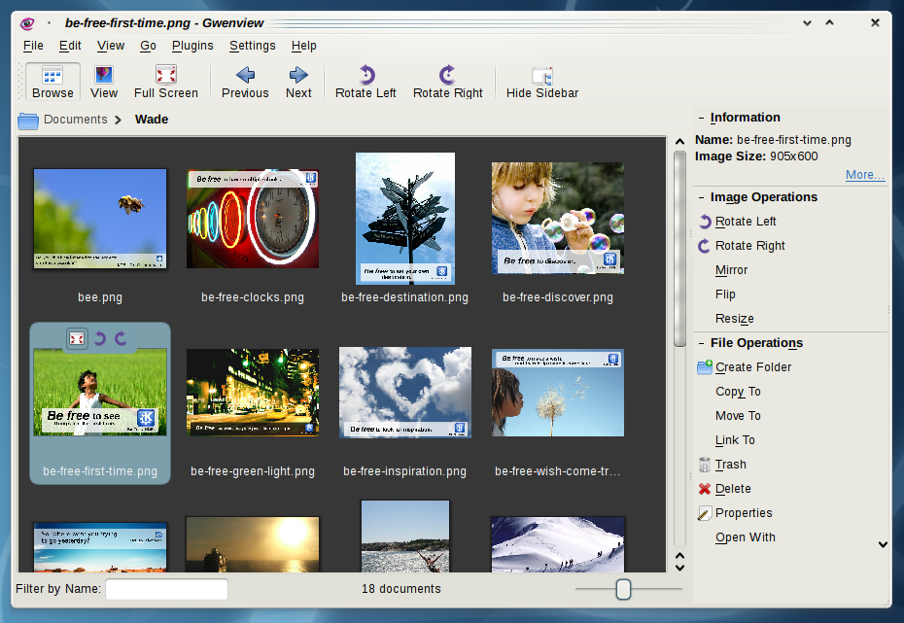Click the Filter by Name input field
Screen dimensions: 904x623
(x=166, y=589)
